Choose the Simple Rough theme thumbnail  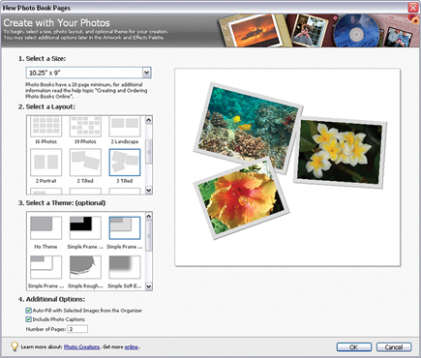pos(85,267)
